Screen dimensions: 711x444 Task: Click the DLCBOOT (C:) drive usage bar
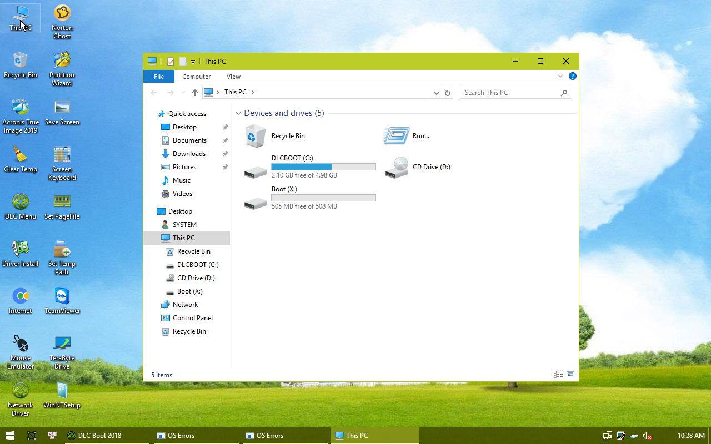[323, 167]
